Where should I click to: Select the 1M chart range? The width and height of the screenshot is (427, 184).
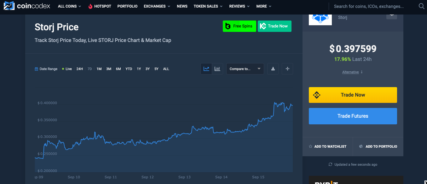click(x=99, y=69)
